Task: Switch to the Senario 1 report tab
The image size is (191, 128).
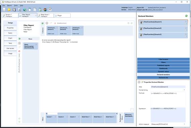Action: (x=10, y=15)
